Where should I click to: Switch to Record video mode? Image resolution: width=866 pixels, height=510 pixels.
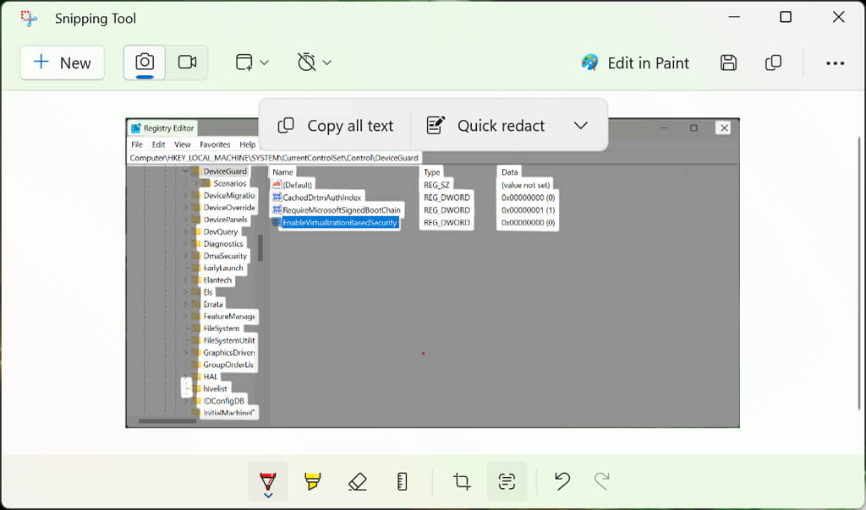click(187, 62)
